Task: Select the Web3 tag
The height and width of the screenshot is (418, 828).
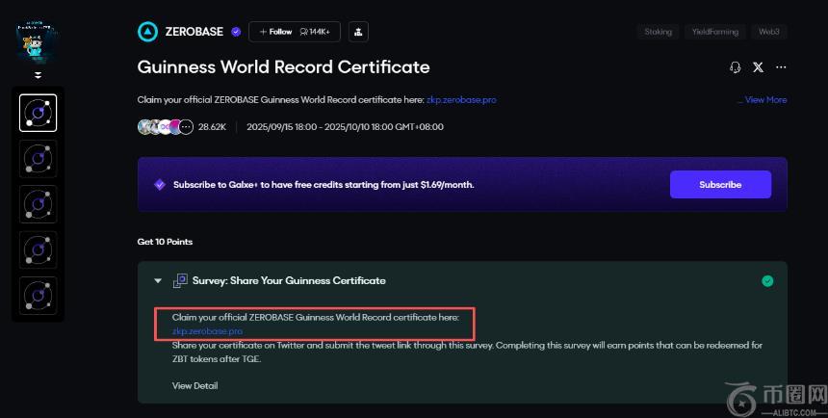Action: (x=768, y=32)
